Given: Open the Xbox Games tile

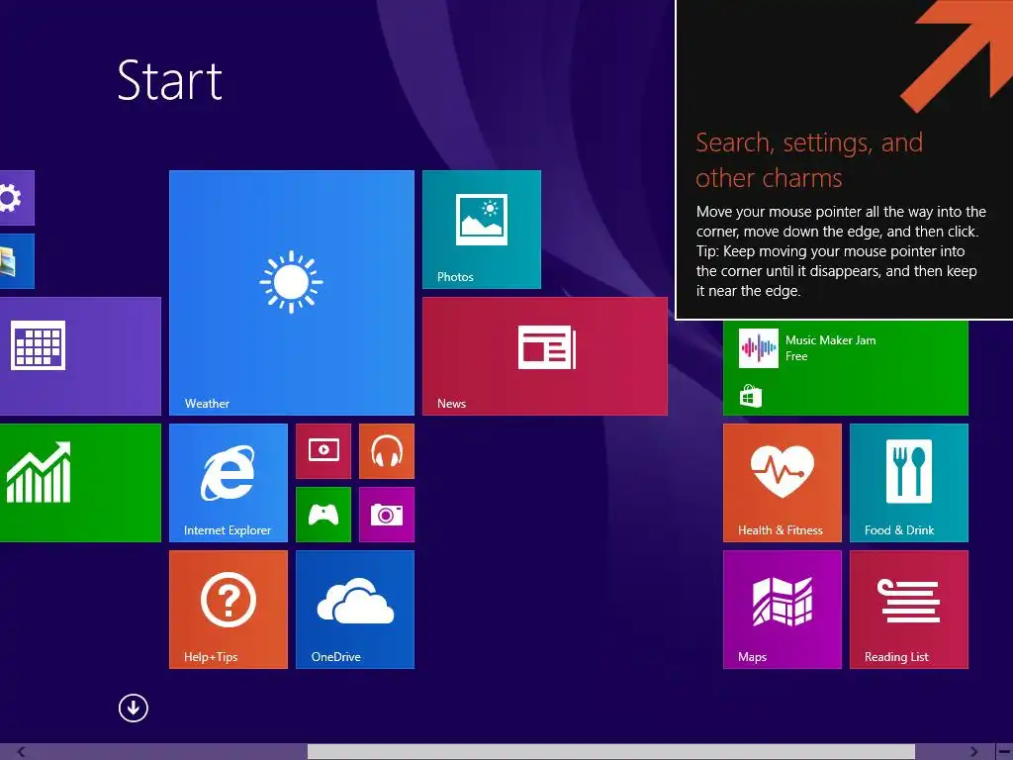Looking at the screenshot, I should click(323, 515).
